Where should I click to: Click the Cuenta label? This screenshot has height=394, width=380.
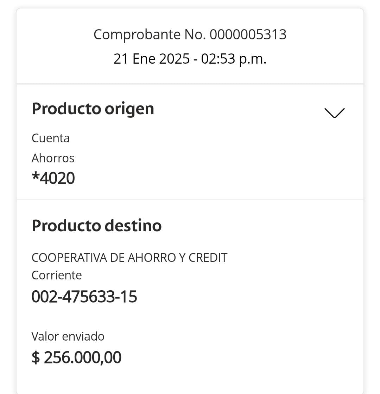coord(51,138)
